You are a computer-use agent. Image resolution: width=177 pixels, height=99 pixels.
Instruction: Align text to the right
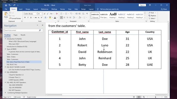point(67,18)
